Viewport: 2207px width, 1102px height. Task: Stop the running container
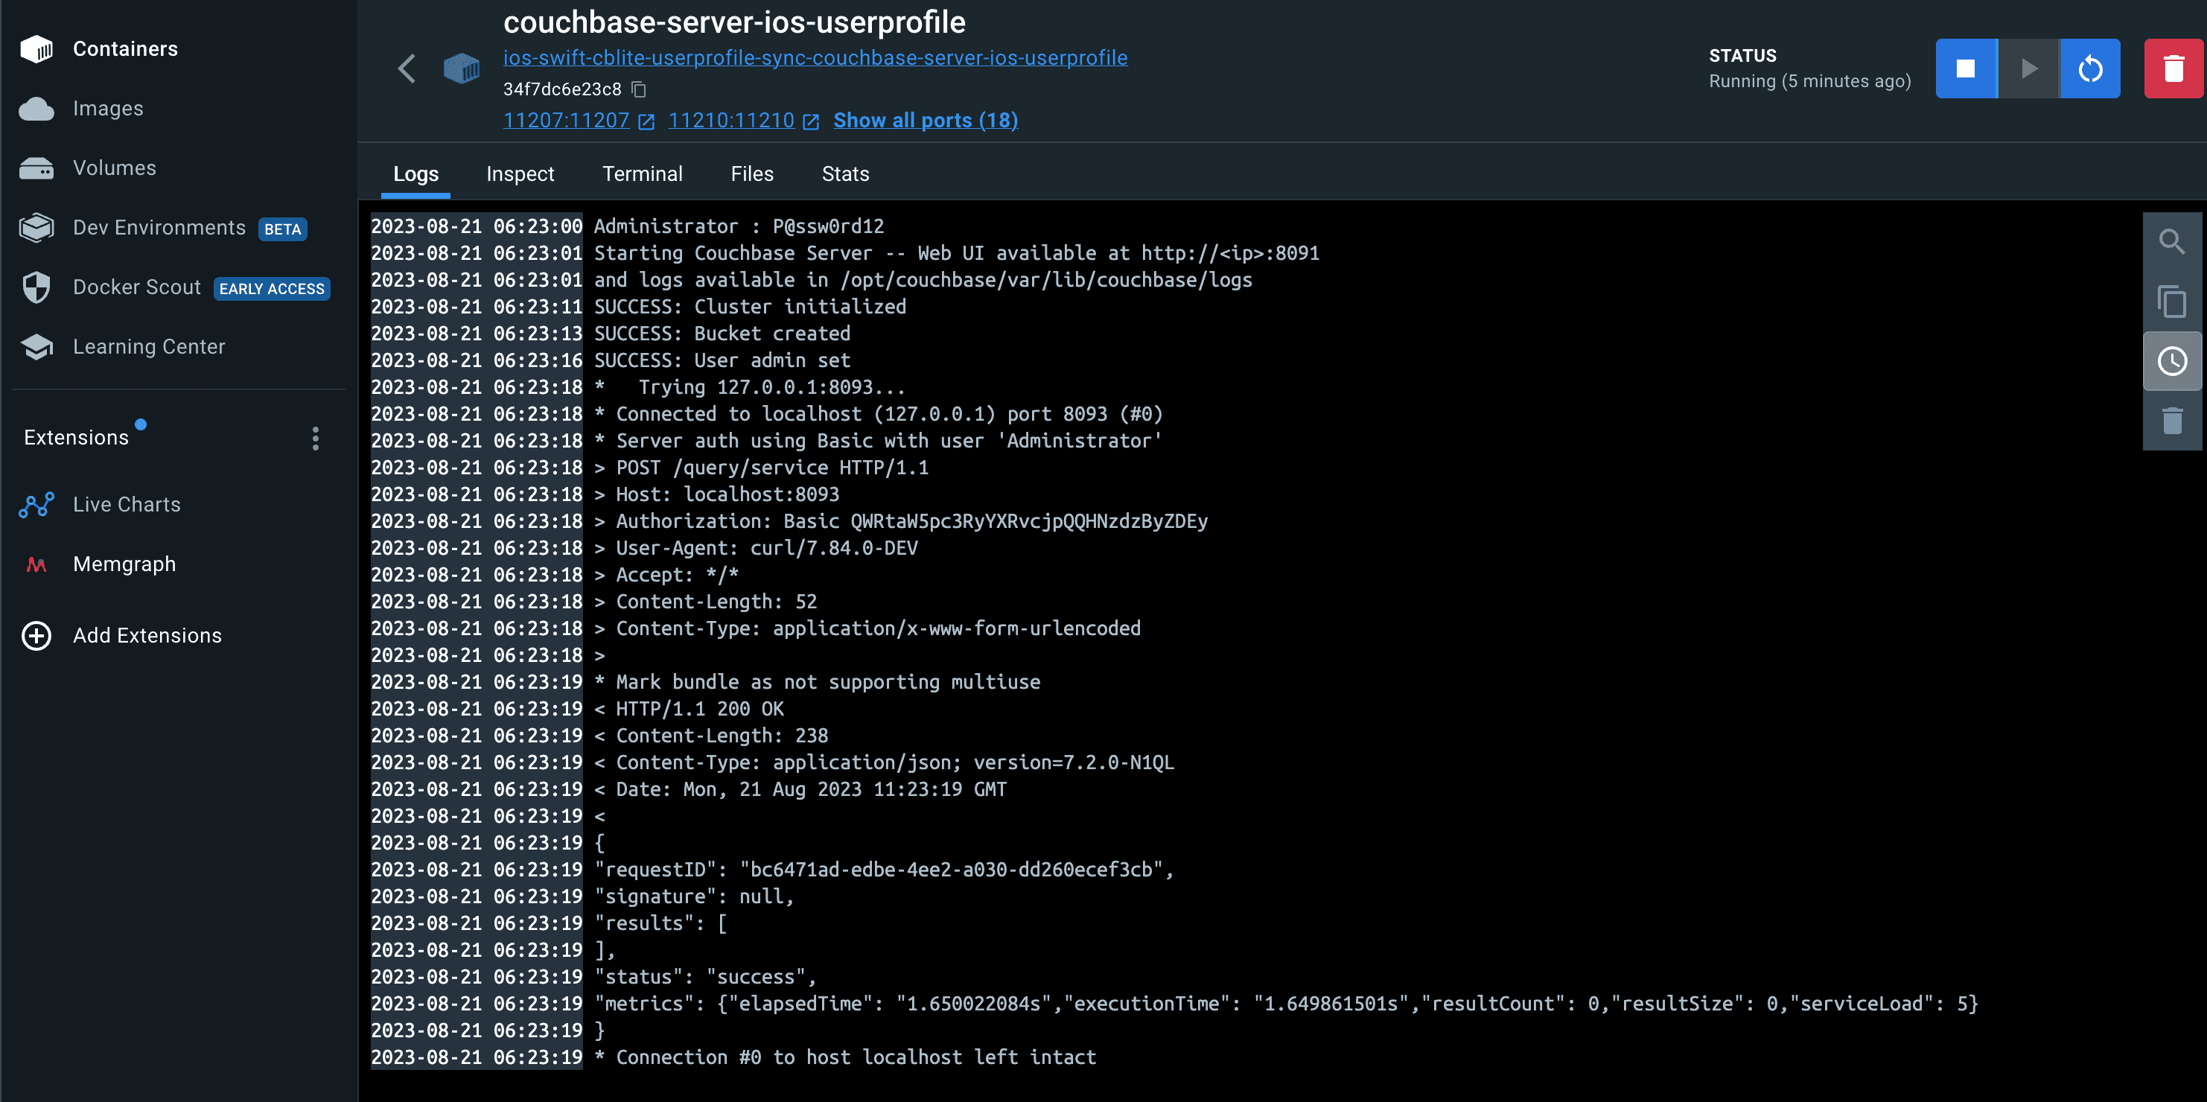click(1966, 69)
